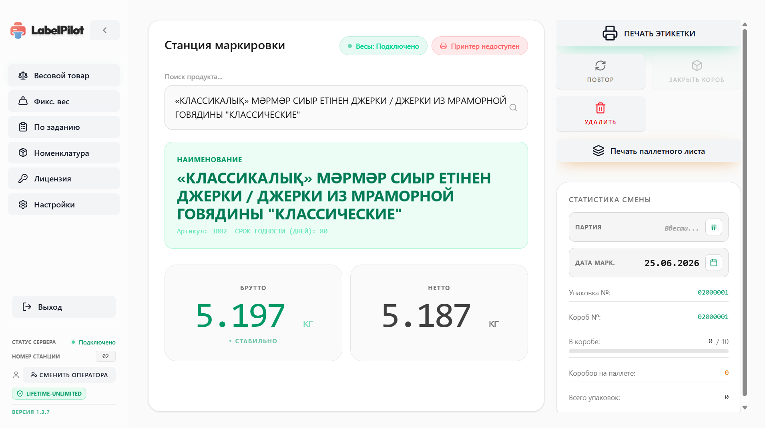This screenshot has height=428, width=765.
Task: Open the По заданию section
Action: 64,127
